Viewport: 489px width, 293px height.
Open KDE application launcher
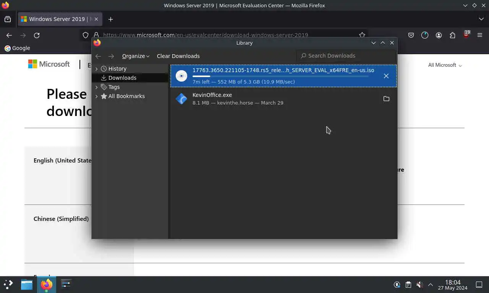point(8,284)
